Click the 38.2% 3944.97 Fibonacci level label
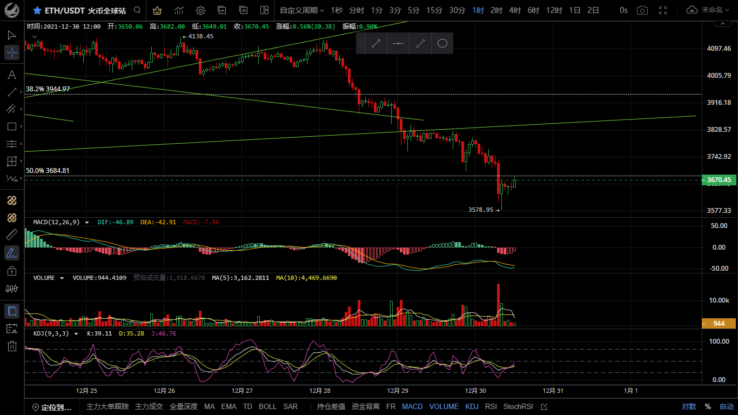The image size is (738, 415). point(48,89)
